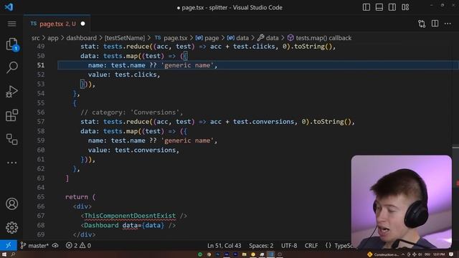This screenshot has width=459, height=258.
Task: Click ThisComponentDoesntExist in the code
Action: (x=130, y=216)
